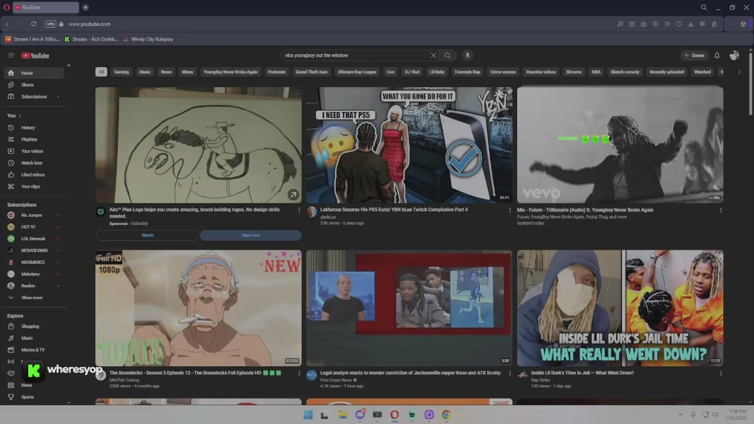The height and width of the screenshot is (424, 754).
Task: Click the YouTube logo
Action: click(x=35, y=55)
